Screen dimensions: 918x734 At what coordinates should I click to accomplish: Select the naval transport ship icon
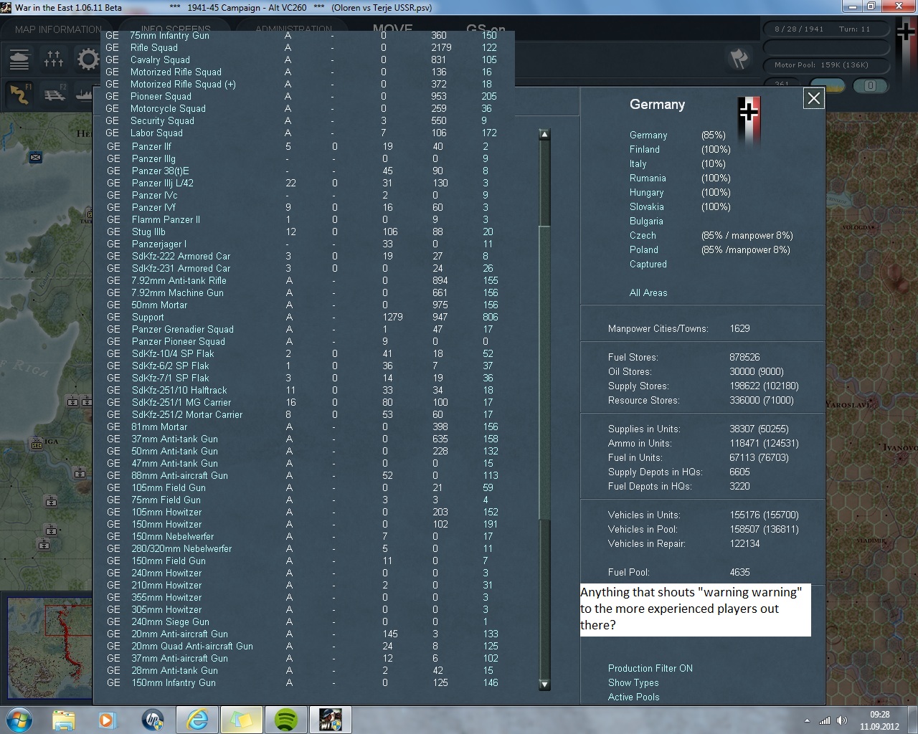83,94
